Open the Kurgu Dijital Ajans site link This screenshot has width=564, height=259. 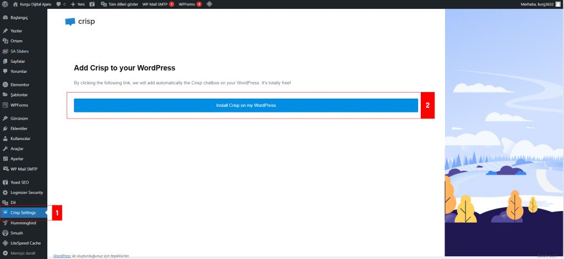click(x=32, y=4)
